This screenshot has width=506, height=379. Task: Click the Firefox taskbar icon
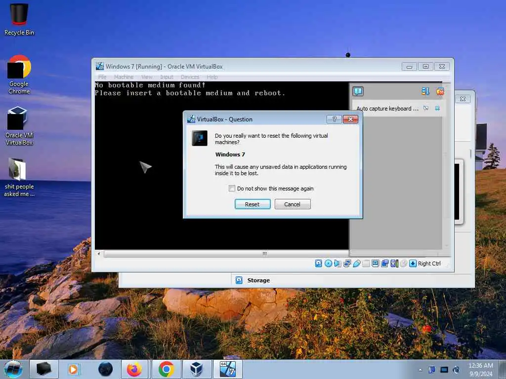[134, 369]
